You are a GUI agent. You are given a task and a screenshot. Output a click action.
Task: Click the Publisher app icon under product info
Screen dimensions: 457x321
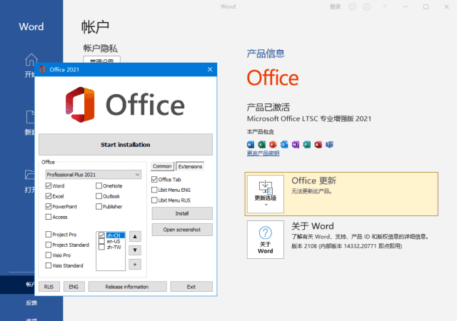pyautogui.click(x=307, y=145)
